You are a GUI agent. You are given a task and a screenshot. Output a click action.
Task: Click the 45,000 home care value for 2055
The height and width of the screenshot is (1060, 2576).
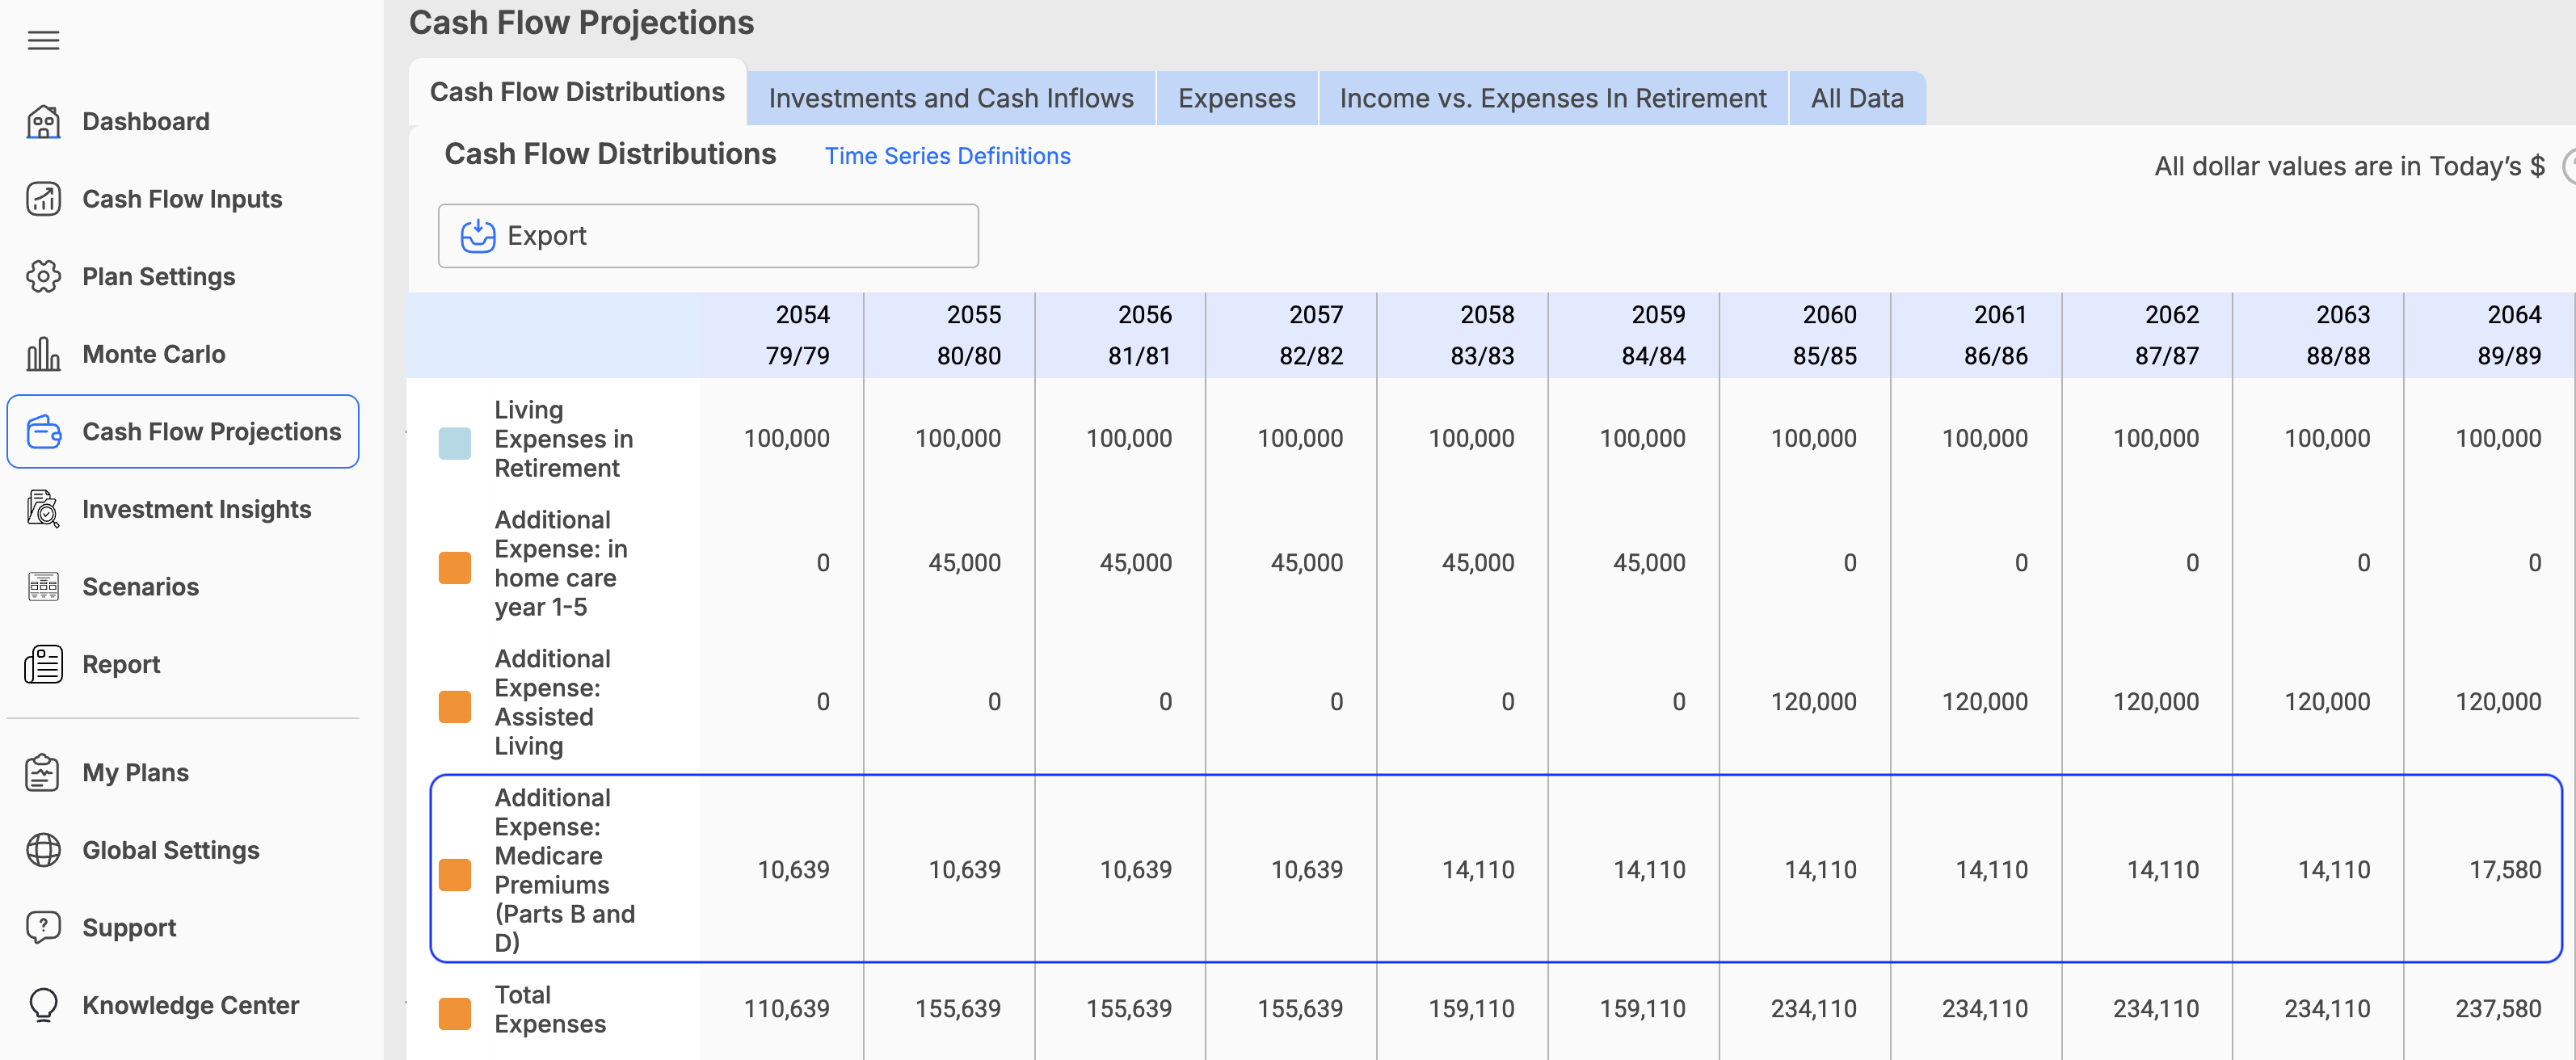pos(964,563)
